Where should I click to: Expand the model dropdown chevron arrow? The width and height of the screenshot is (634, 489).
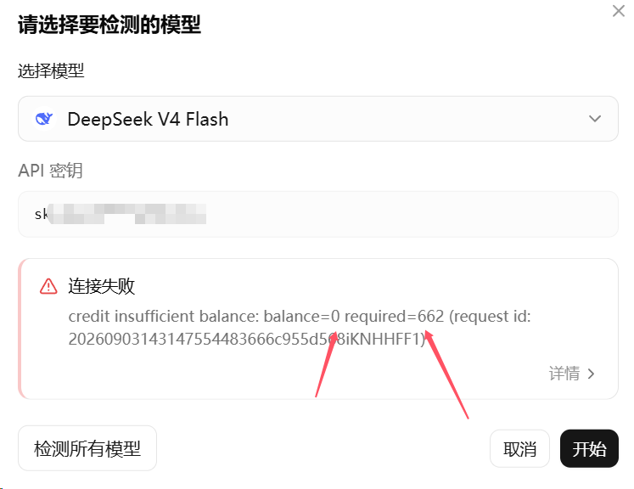click(594, 119)
